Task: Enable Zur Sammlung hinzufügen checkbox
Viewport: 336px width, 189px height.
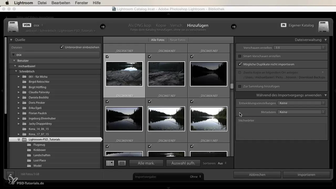Action: tap(240, 86)
